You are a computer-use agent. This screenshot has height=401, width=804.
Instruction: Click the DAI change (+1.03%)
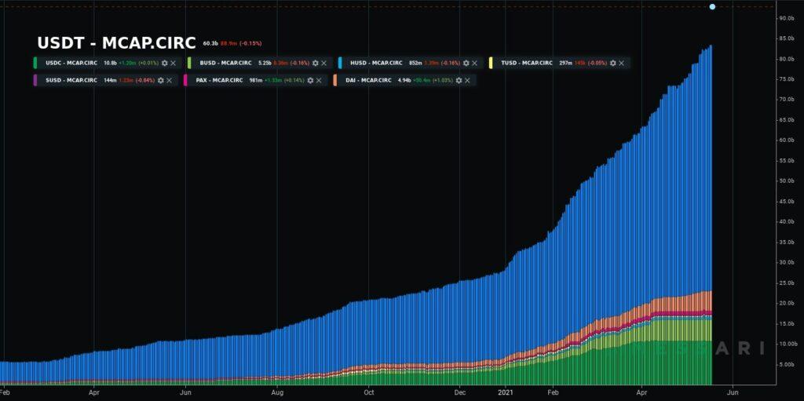point(443,81)
